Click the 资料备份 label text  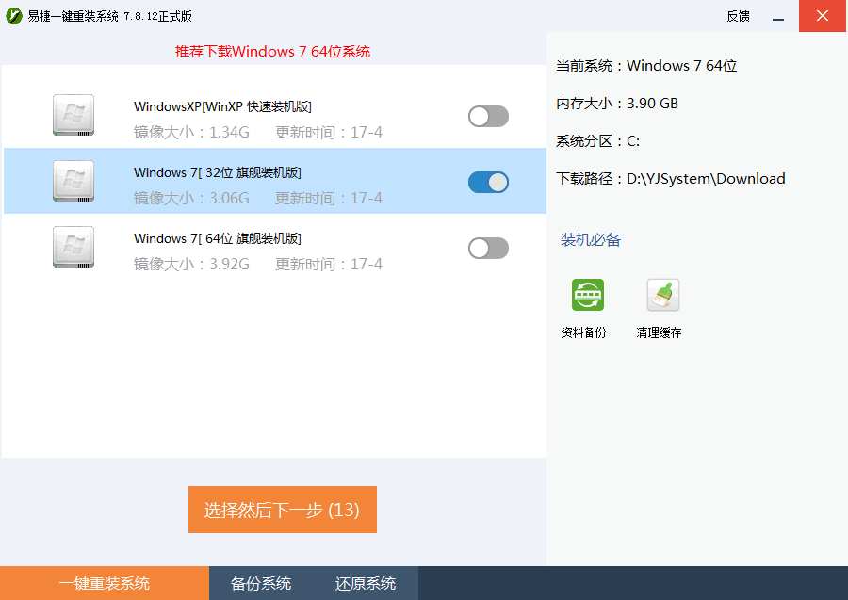coord(583,332)
